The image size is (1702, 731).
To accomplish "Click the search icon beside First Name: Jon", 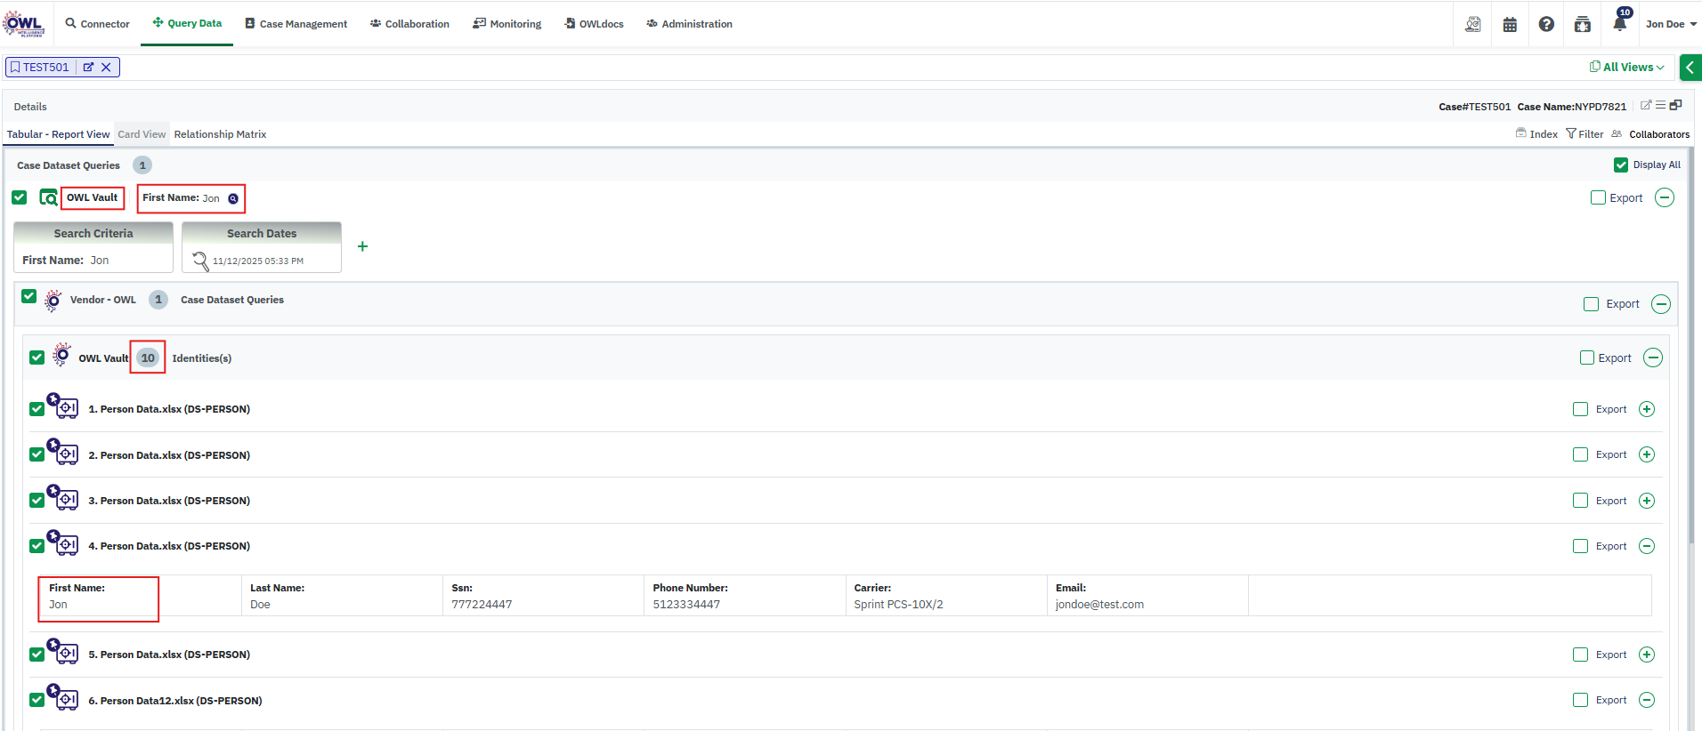I will coord(233,198).
